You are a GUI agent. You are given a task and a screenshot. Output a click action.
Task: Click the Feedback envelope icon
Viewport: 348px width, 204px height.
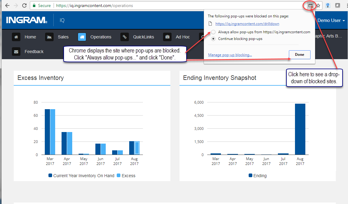16,52
